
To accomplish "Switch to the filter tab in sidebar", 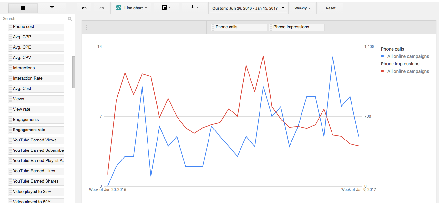I will [x=52, y=8].
